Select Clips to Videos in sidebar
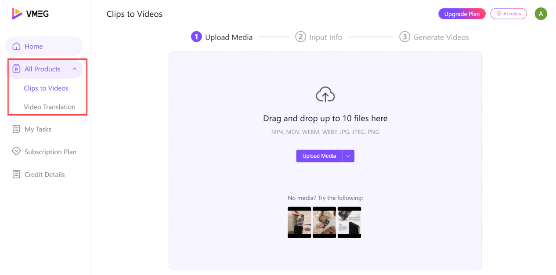 [x=46, y=88]
